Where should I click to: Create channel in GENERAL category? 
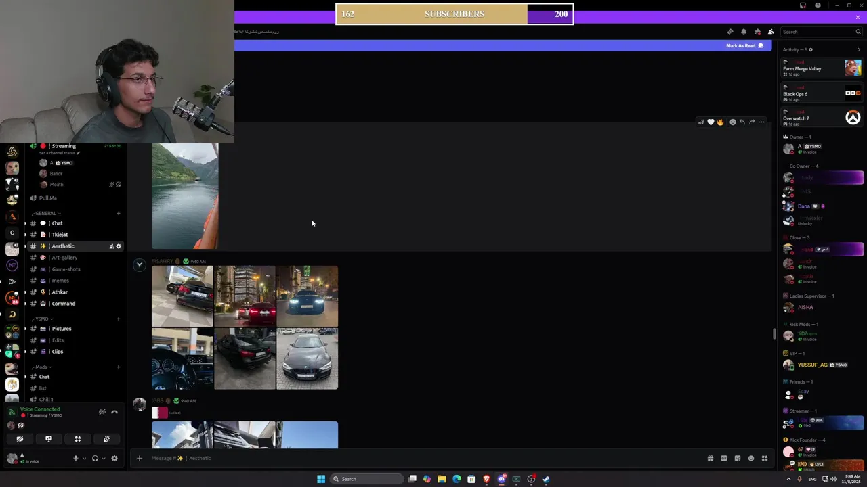[118, 213]
